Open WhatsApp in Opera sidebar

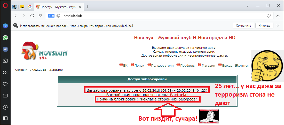click(x=5, y=38)
